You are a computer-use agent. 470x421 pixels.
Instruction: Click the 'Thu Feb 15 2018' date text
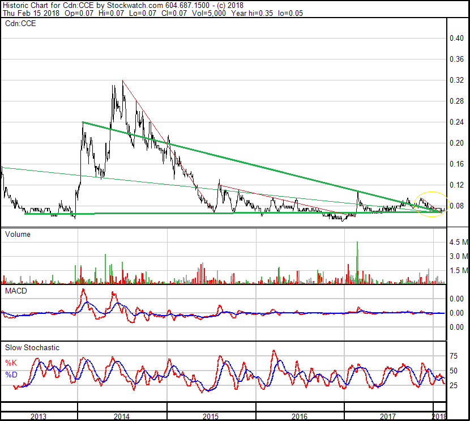click(x=31, y=13)
